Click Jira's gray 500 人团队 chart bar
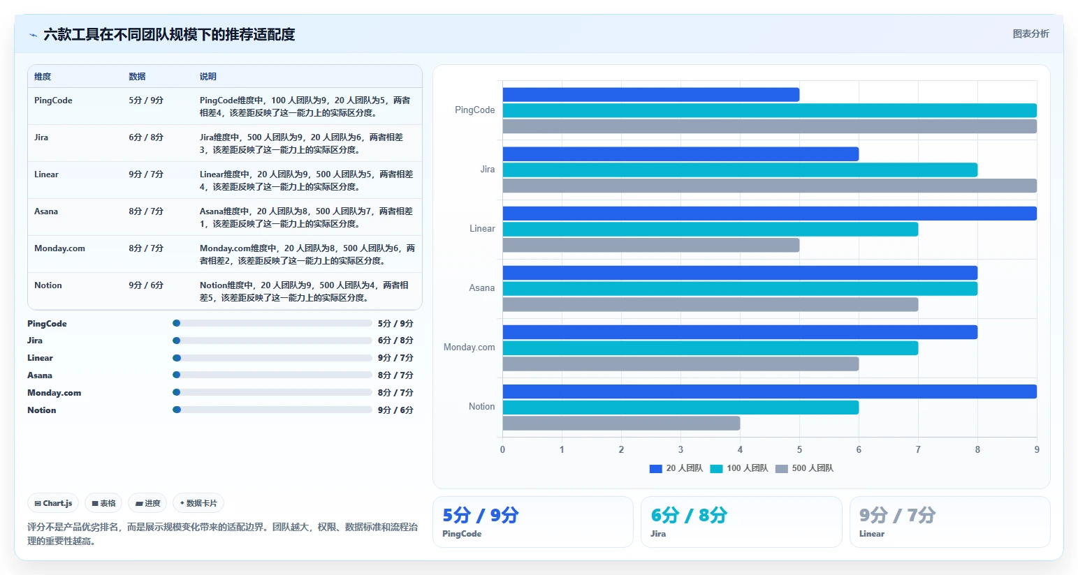1078x575 pixels. tap(770, 186)
